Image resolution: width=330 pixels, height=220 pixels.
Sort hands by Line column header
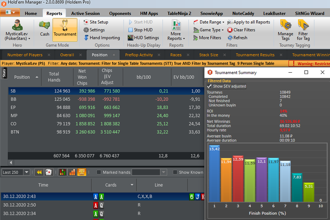(x=159, y=185)
